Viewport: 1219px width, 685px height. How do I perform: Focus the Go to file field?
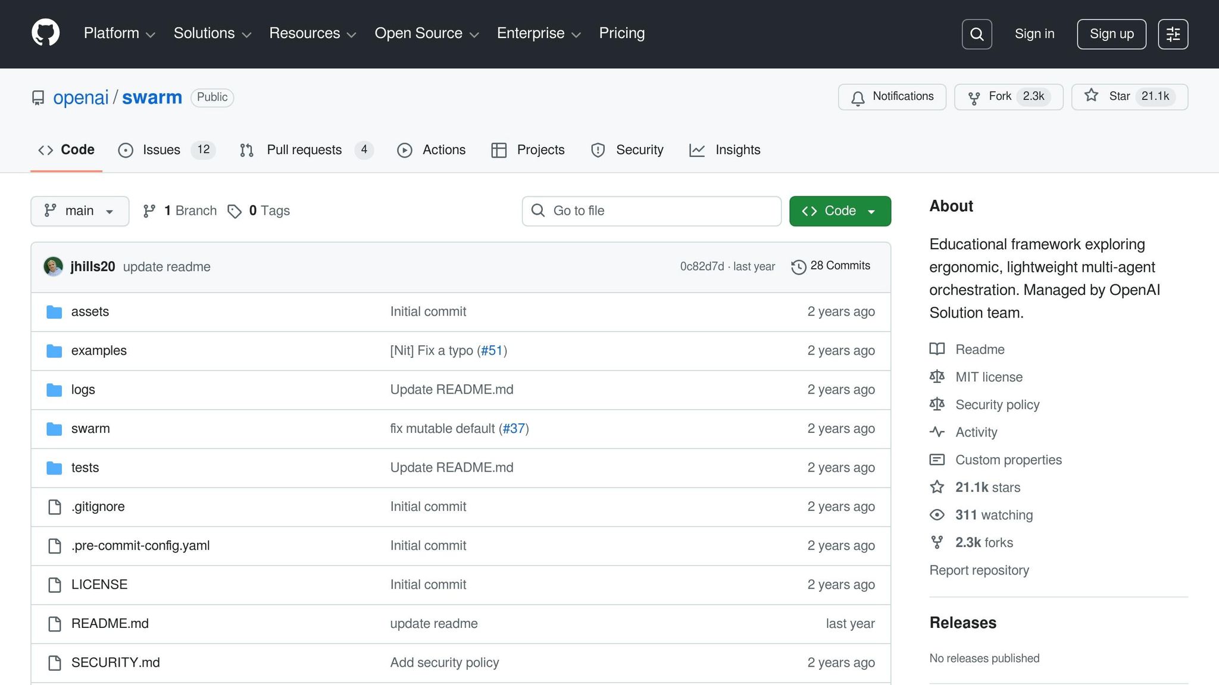tap(652, 211)
